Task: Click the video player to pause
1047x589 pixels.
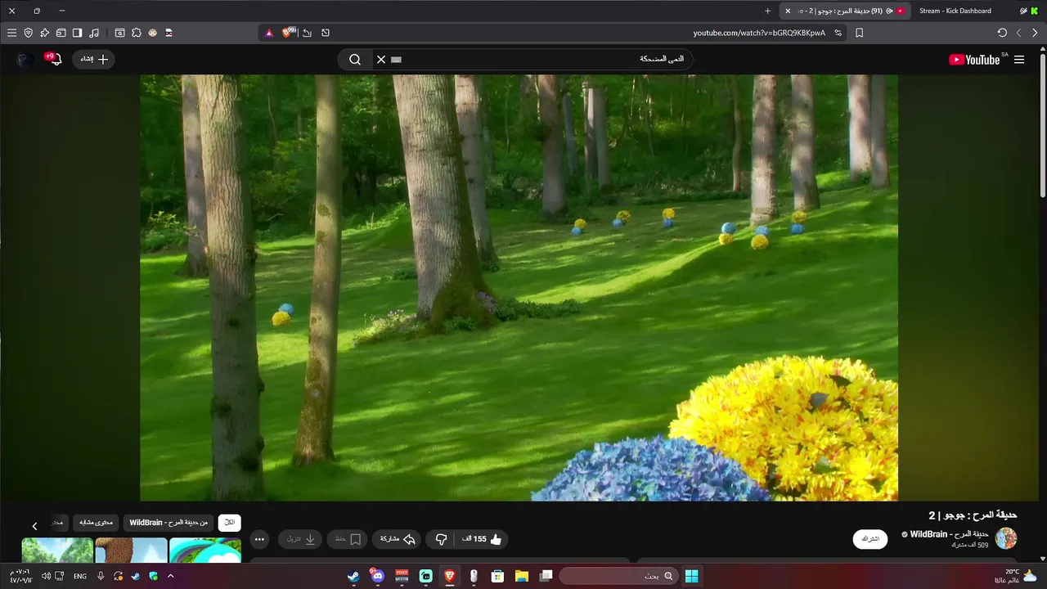Action: 519,288
